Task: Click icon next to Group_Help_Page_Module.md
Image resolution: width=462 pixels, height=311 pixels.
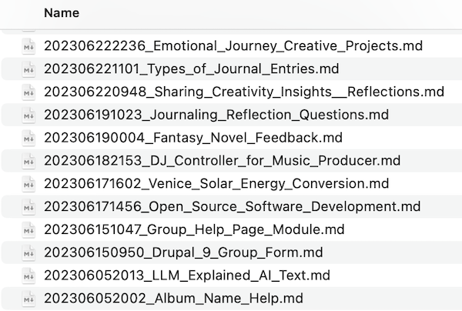Action: (29, 229)
